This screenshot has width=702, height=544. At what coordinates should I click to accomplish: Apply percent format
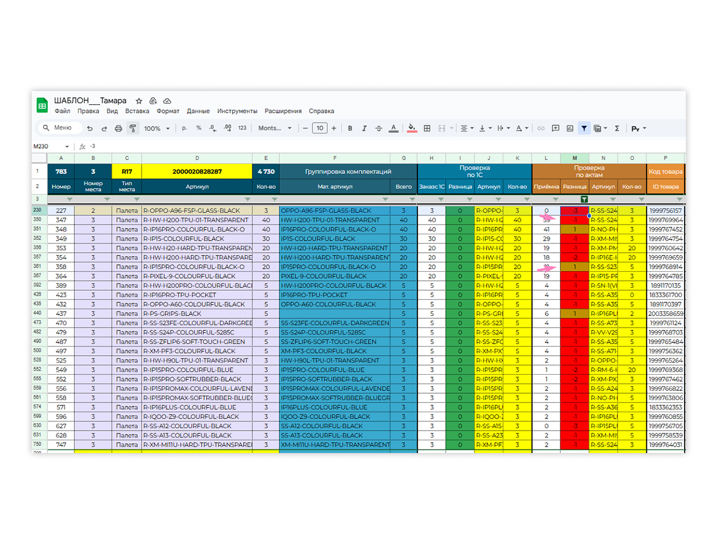pos(199,128)
